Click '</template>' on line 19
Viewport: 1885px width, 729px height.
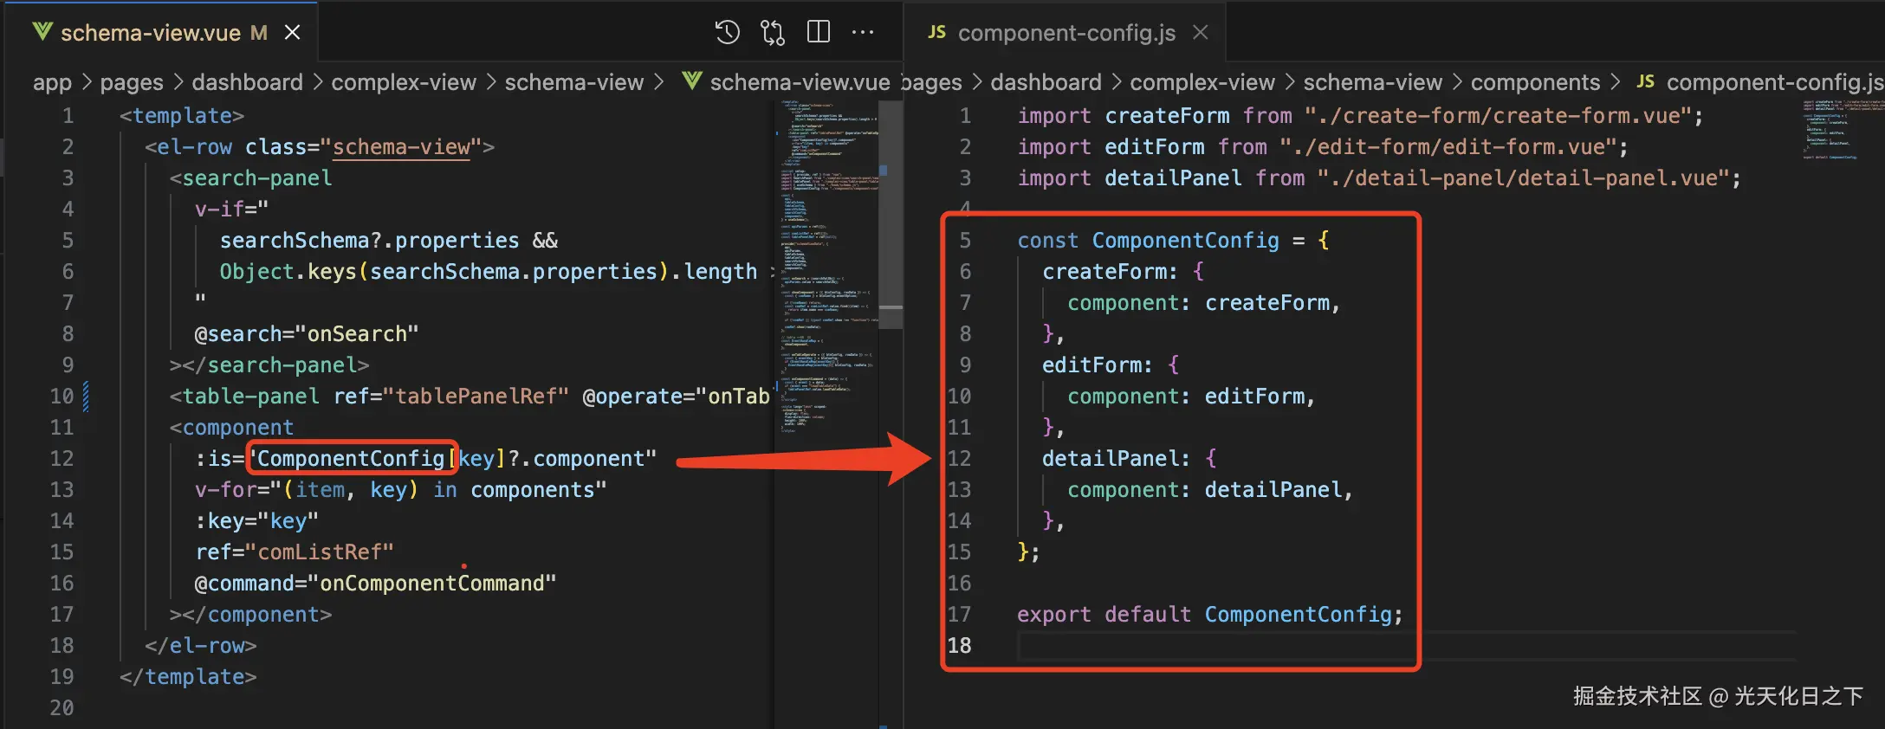188,676
